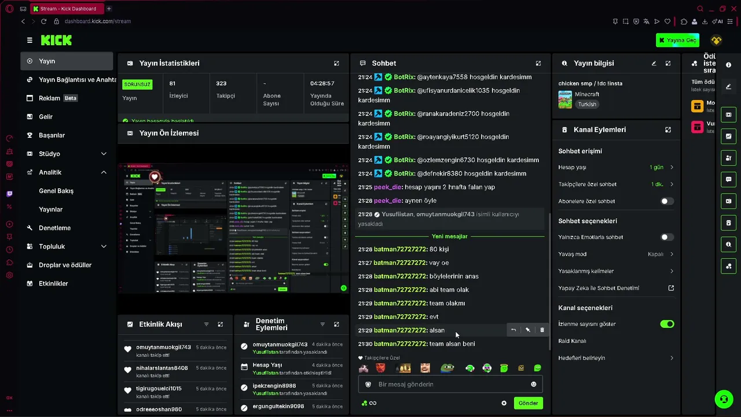The width and height of the screenshot is (741, 417).
Task: Turn off İzlenme sayısını göster
Action: 667,324
